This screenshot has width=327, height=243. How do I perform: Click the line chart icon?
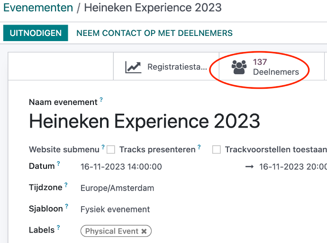tap(133, 67)
